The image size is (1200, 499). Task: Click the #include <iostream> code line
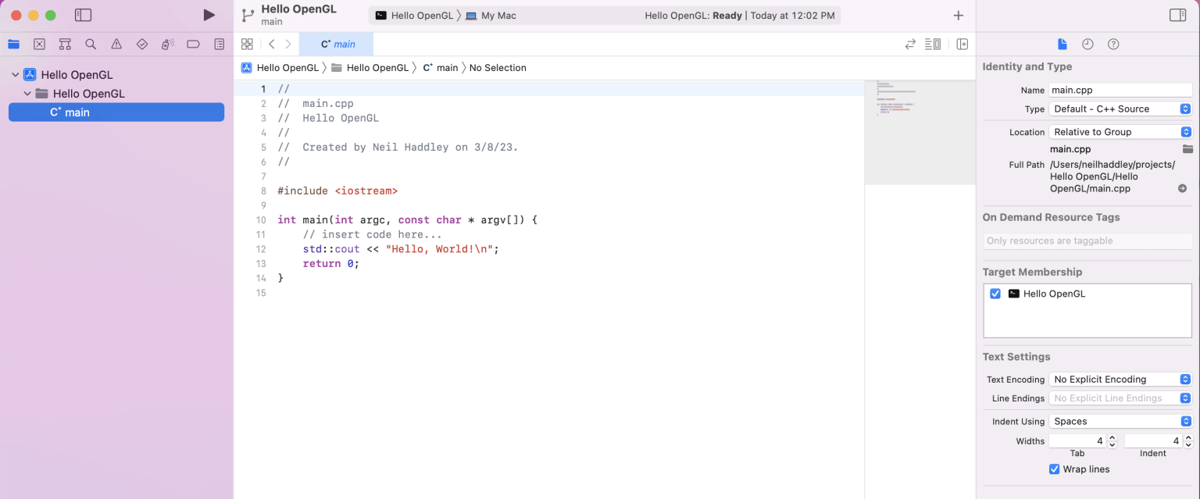337,191
